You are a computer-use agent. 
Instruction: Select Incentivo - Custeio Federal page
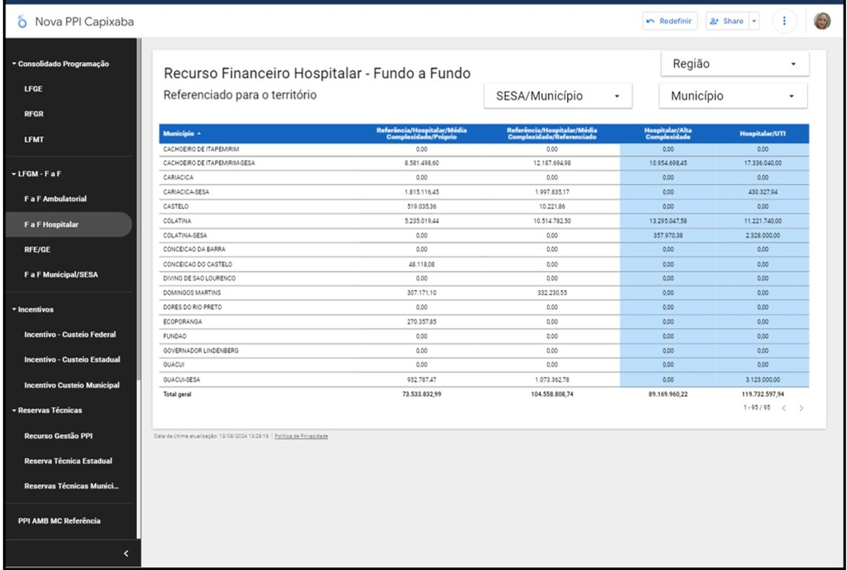70,334
